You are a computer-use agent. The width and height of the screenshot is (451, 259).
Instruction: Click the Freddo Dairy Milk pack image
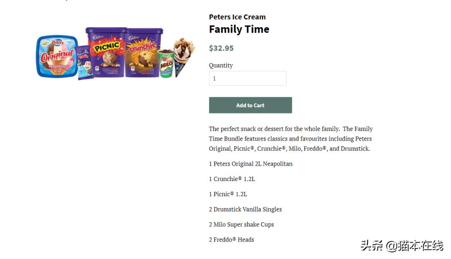pos(85,63)
